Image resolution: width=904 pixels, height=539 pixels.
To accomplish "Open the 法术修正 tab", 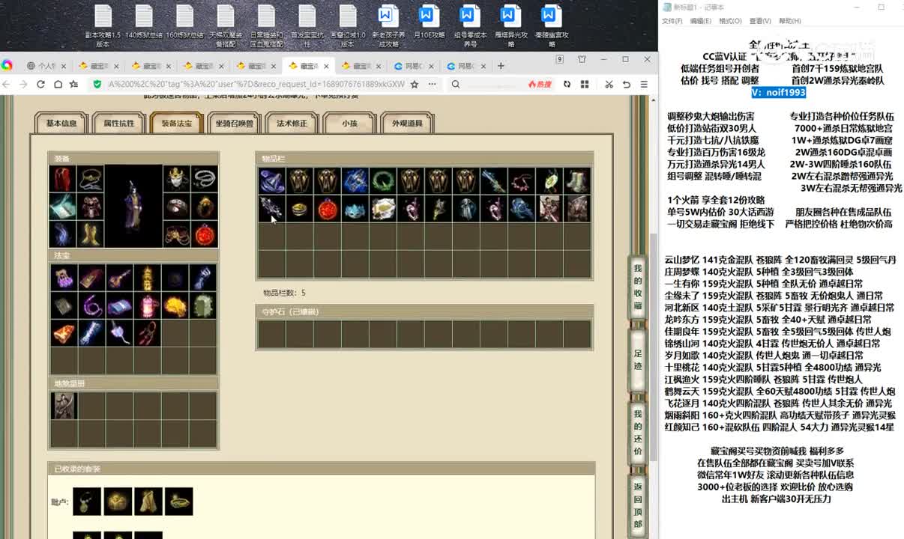I will pos(292,124).
